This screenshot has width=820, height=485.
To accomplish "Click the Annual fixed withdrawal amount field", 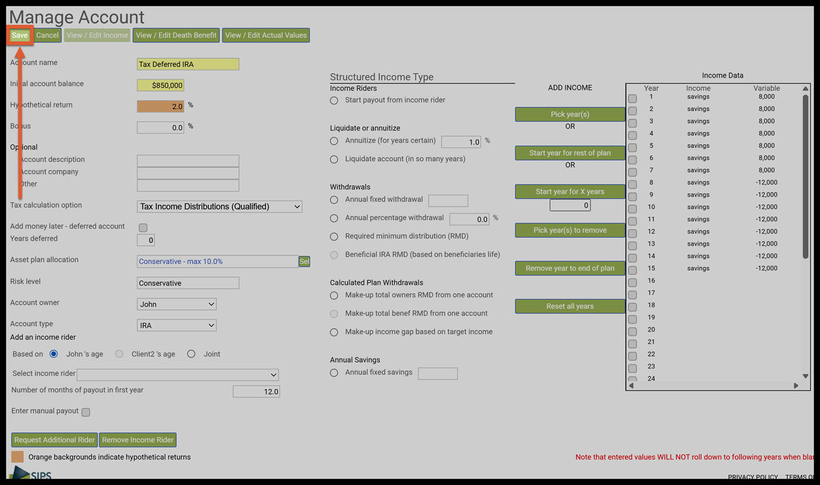I will point(448,201).
